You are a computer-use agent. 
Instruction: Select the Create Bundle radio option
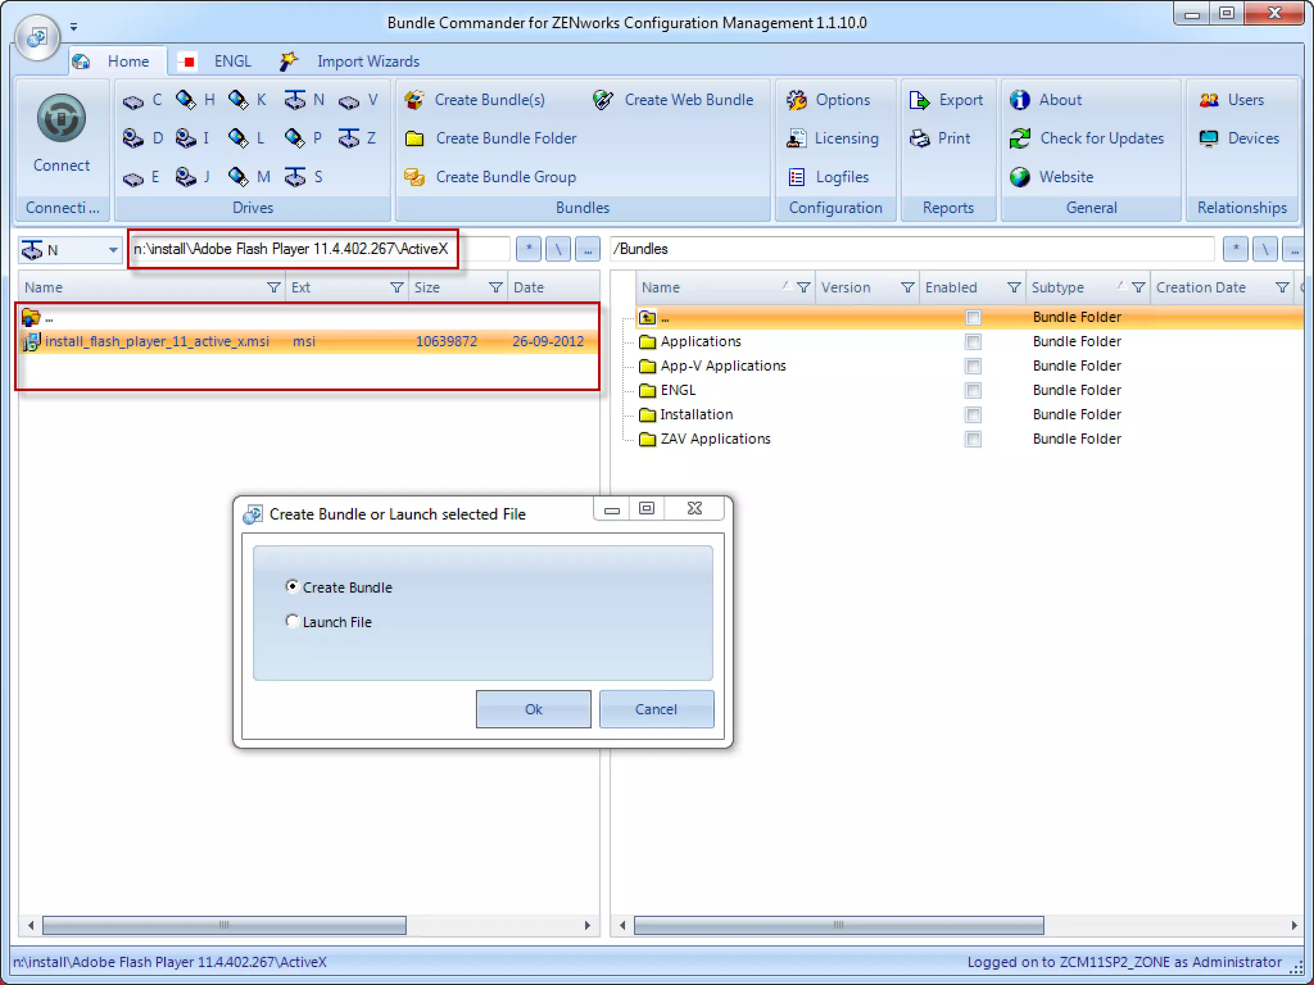pyautogui.click(x=293, y=586)
